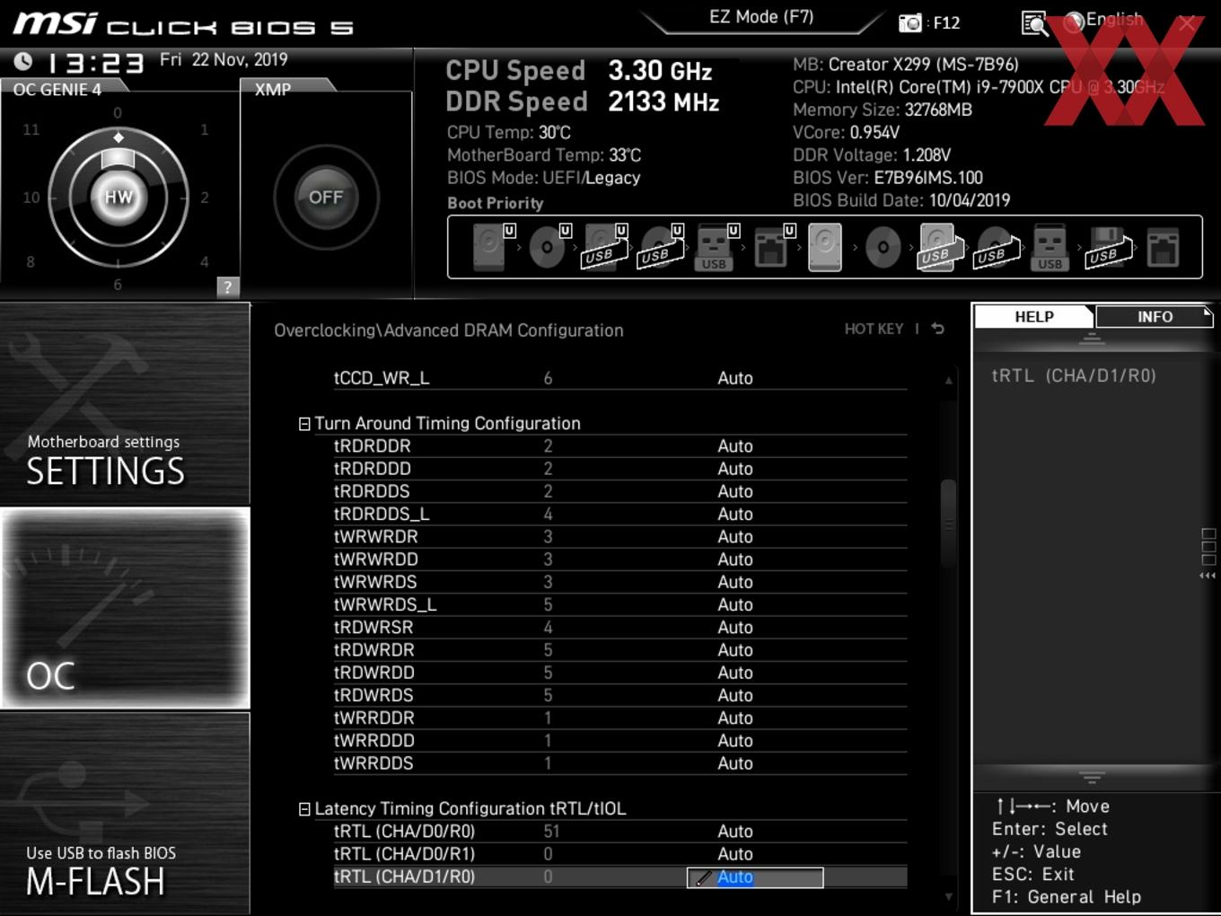The image size is (1221, 916).
Task: Click the help panel top scroll handle
Action: (1092, 339)
